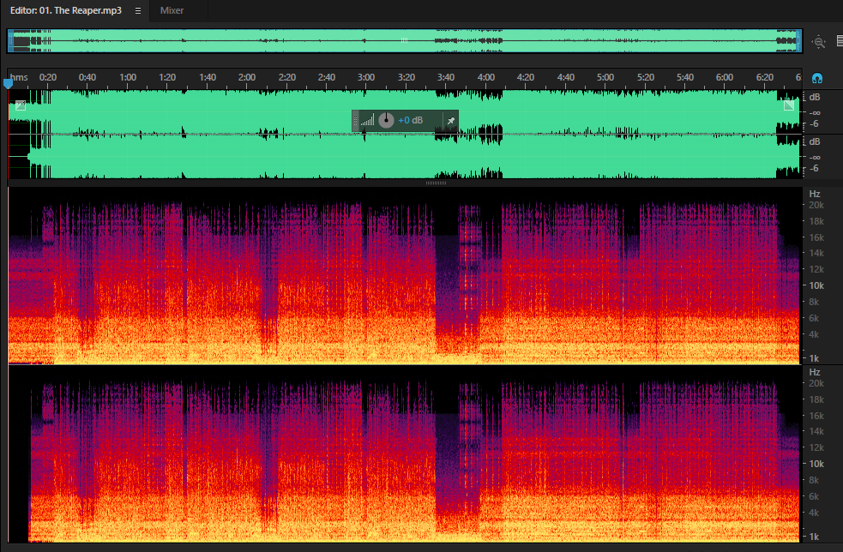Click the 20k mark on upper frequency scale
The image size is (843, 552).
816,206
